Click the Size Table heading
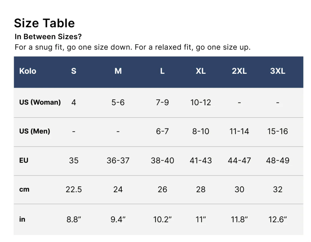Screen dimensions: 311x242 44,23
